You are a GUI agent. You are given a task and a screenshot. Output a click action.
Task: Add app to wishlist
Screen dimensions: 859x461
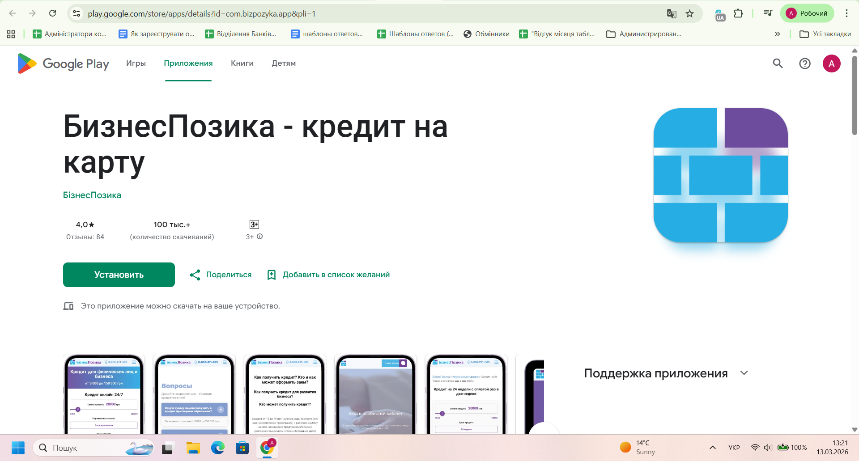(328, 275)
